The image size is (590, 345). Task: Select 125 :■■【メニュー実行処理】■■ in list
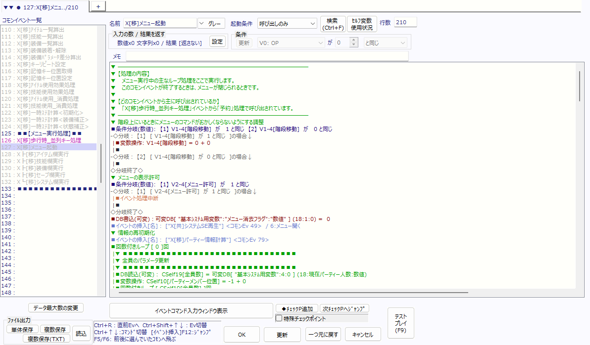tap(49, 133)
